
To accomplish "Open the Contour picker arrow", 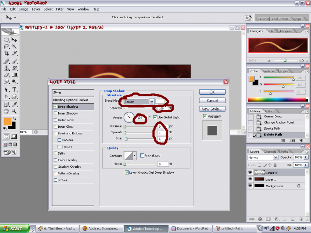I will [x=135, y=156].
